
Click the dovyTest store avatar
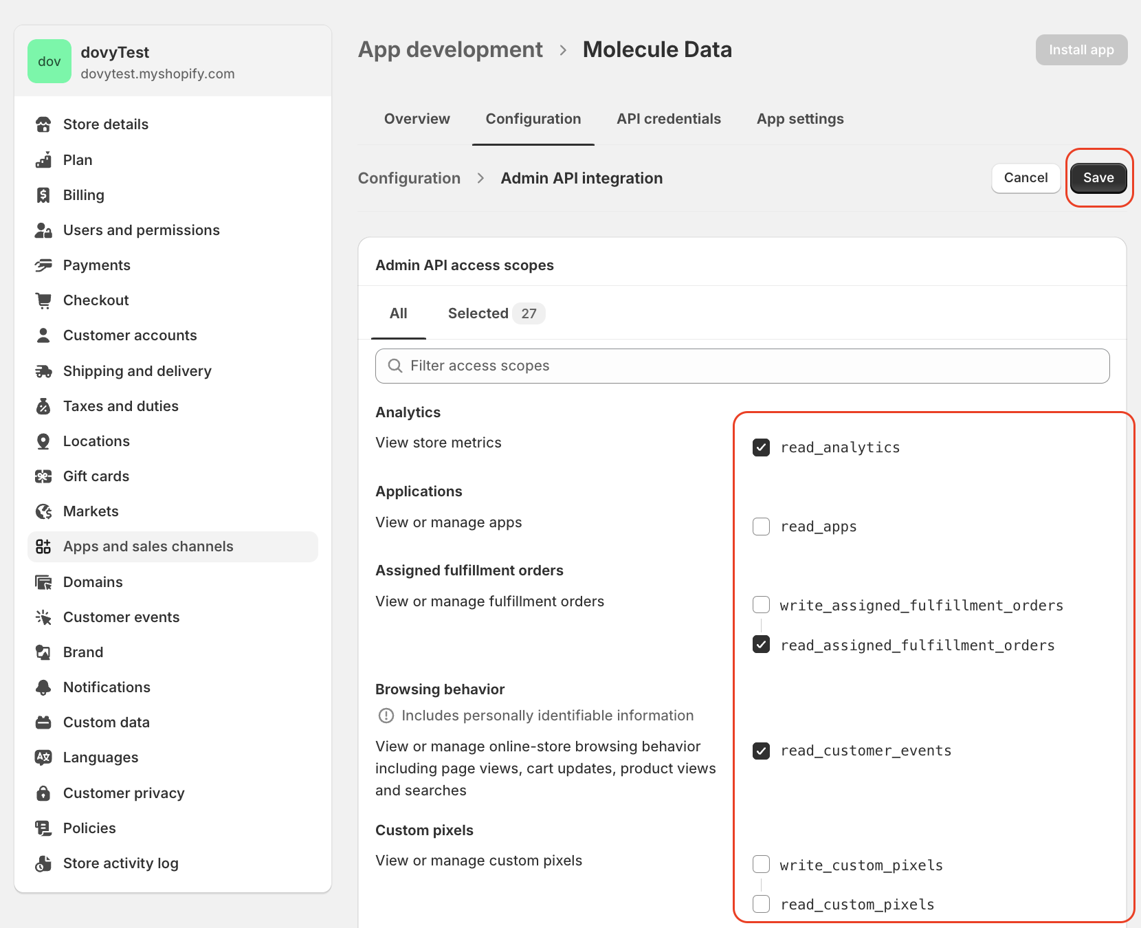[49, 61]
